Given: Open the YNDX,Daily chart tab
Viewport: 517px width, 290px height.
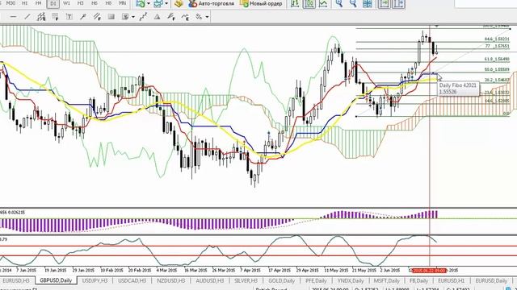Looking at the screenshot, I should pyautogui.click(x=350, y=280).
